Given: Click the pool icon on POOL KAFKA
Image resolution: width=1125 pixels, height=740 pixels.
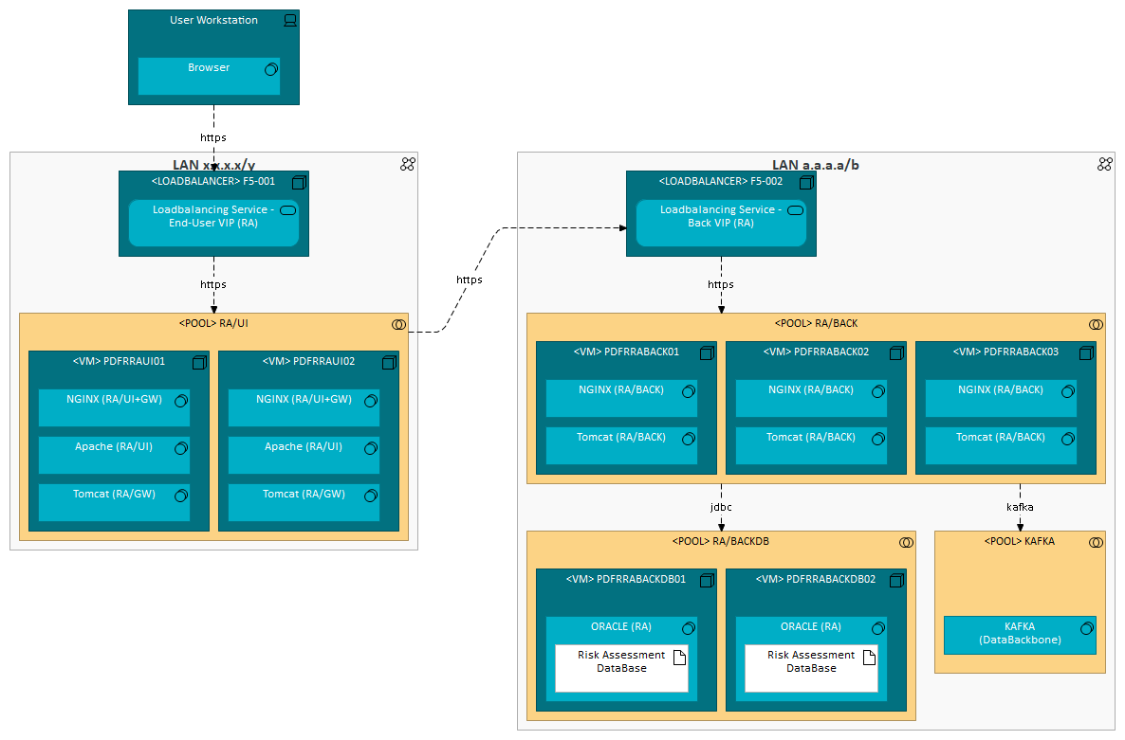Looking at the screenshot, I should click(x=1095, y=542).
